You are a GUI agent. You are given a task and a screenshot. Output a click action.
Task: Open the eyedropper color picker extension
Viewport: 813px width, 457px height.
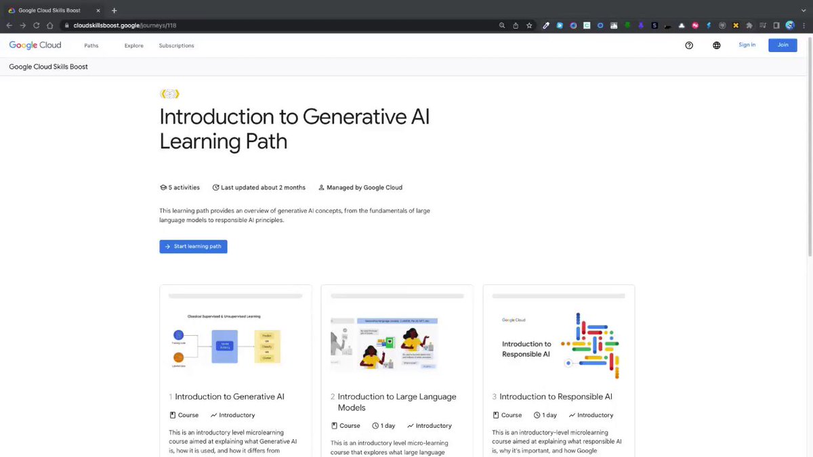(x=546, y=25)
